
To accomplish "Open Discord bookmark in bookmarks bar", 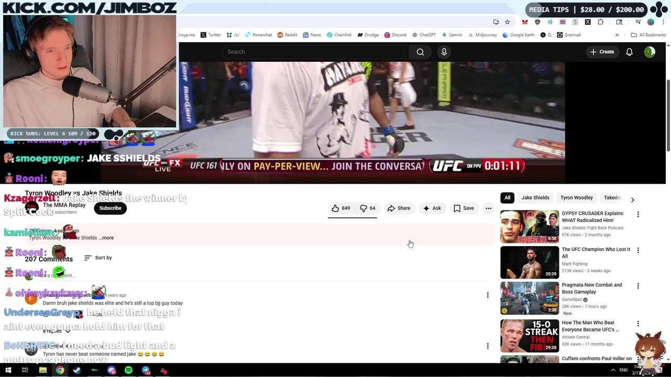I will 395,35.
